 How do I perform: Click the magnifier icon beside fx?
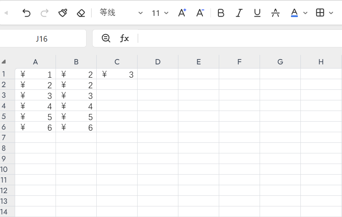pos(106,38)
